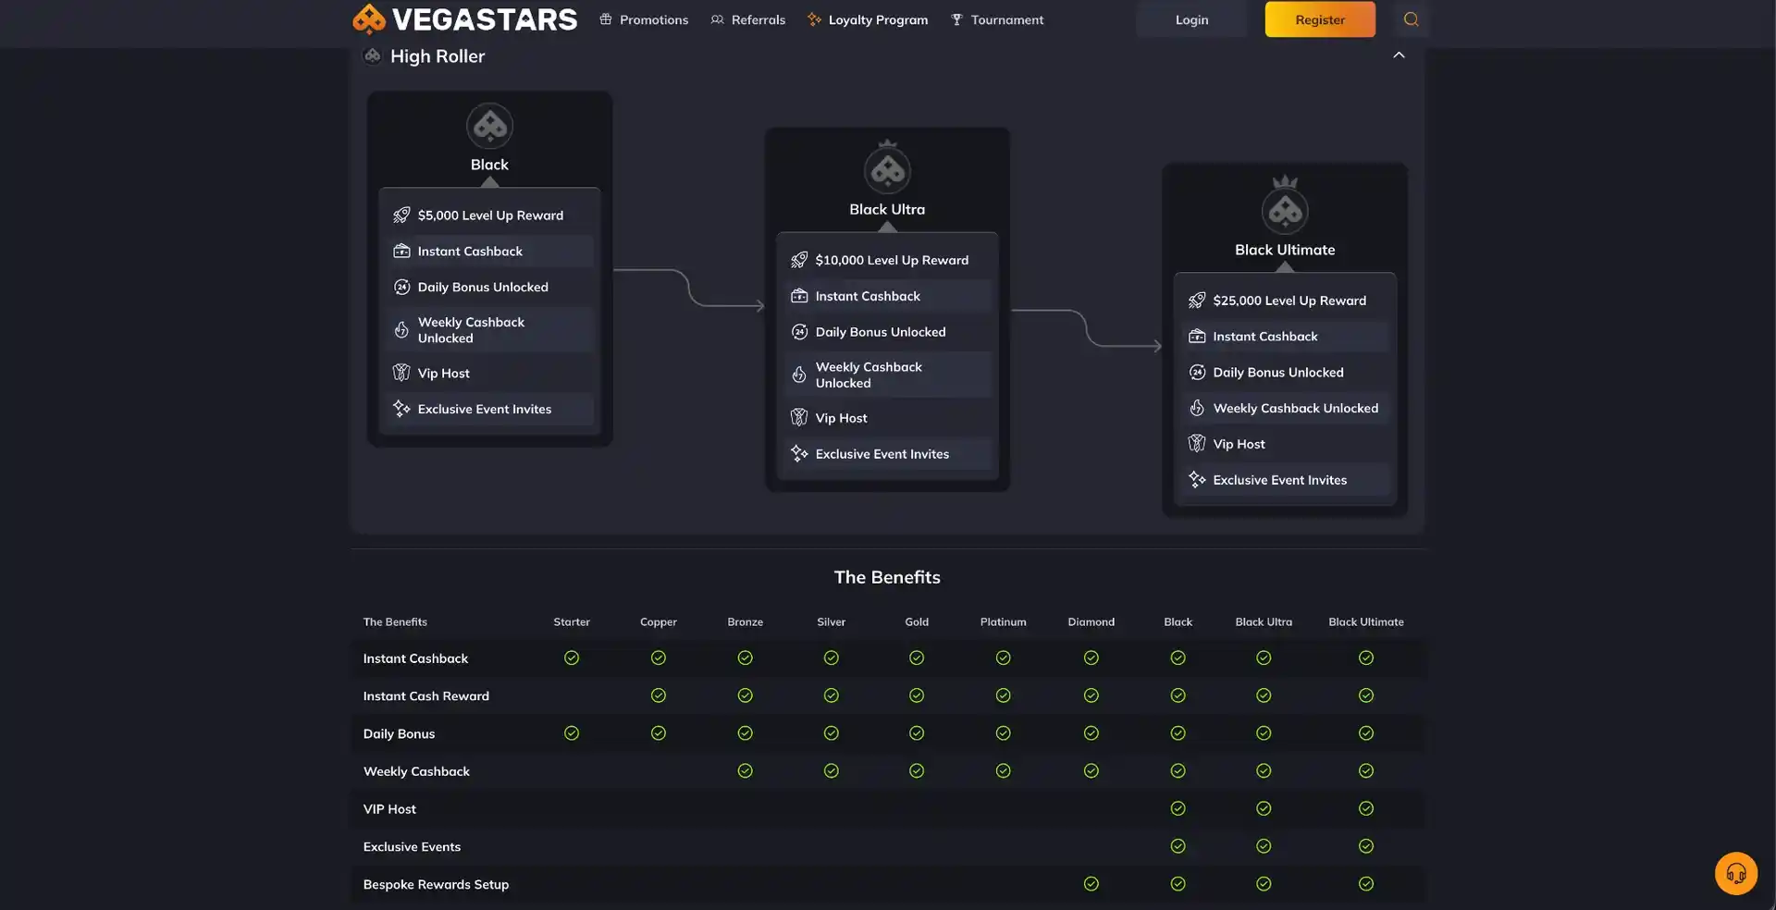Click Weekly Cashback Unlocked in Black Ultra card
Viewport: 1776px width, 910px height.
point(869,375)
